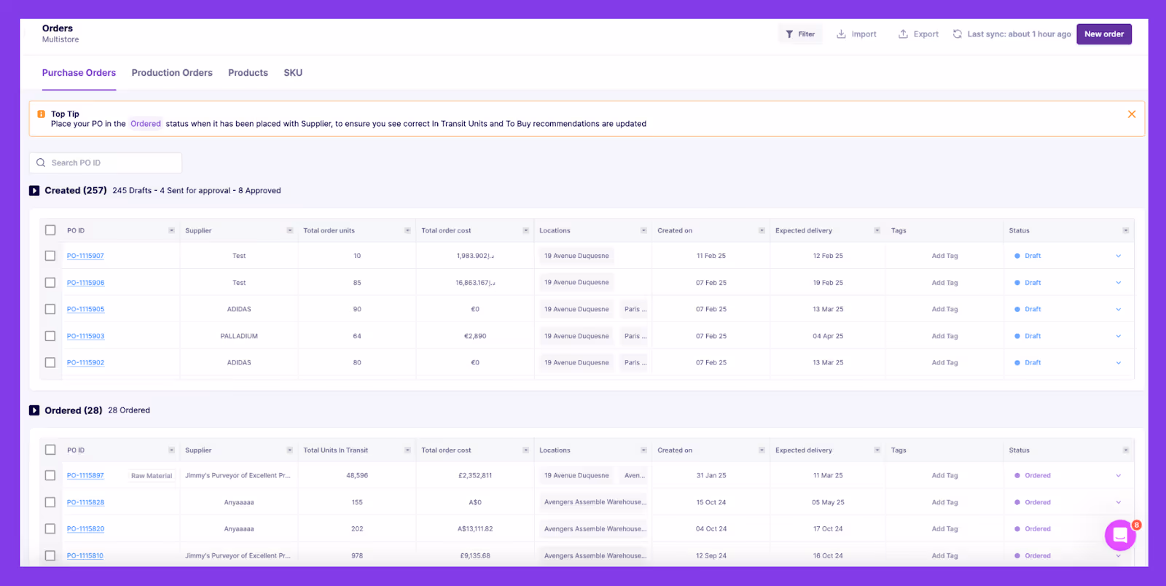Click the Top Tip info icon
Screen dimensions: 1166x586
point(41,114)
